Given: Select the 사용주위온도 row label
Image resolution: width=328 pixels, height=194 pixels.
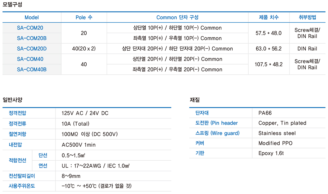Looking at the screenshot, I should pyautogui.click(x=22, y=186).
